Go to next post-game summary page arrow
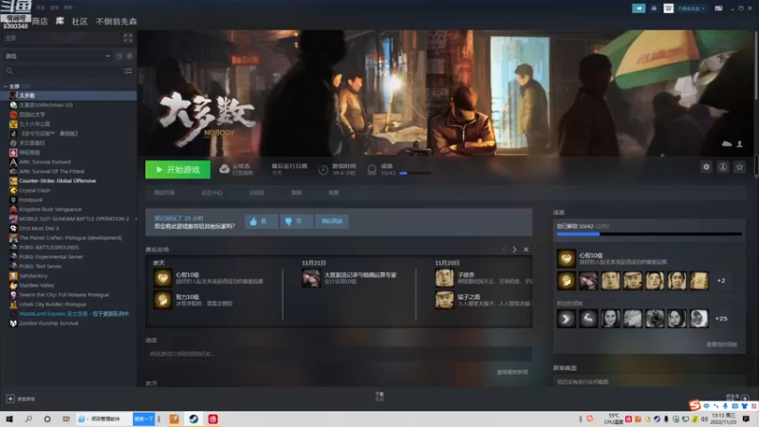 click(514, 250)
